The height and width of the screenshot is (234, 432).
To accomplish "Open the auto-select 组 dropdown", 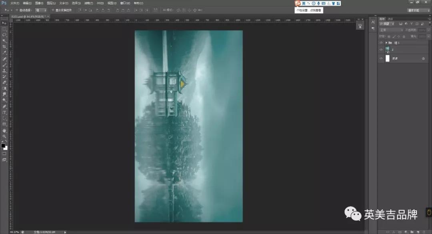I will [41, 10].
